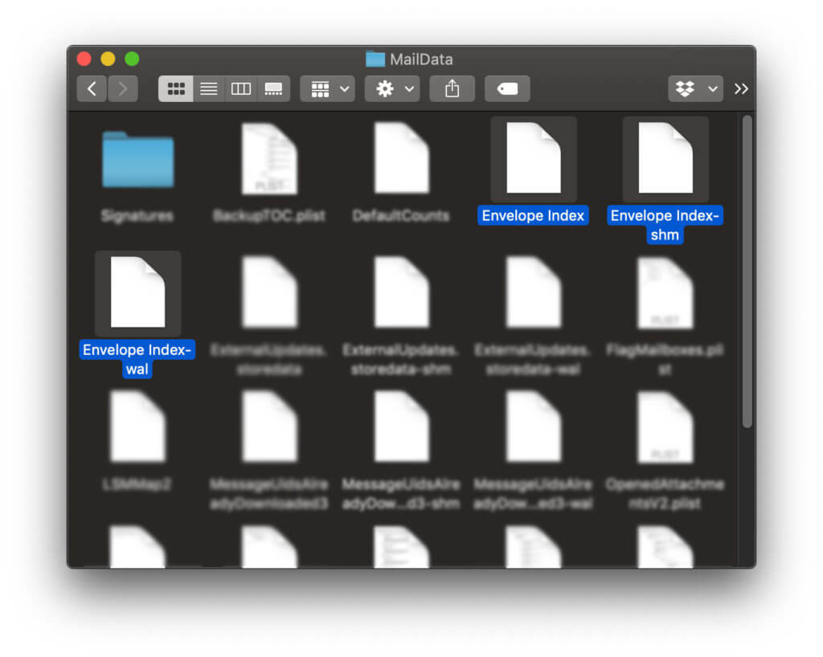The width and height of the screenshot is (823, 657).
Task: Click the 'DefaultCounts' file name label
Action: pyautogui.click(x=401, y=215)
